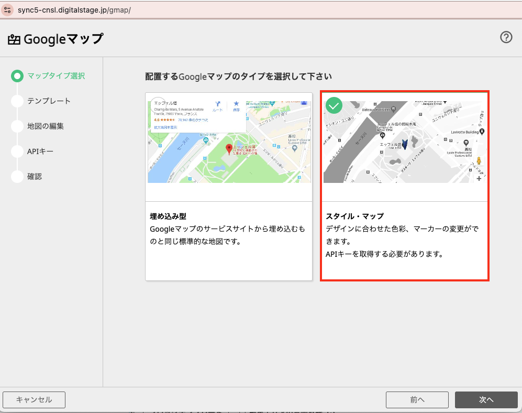Go to the 地図の編集 step

tap(45, 126)
